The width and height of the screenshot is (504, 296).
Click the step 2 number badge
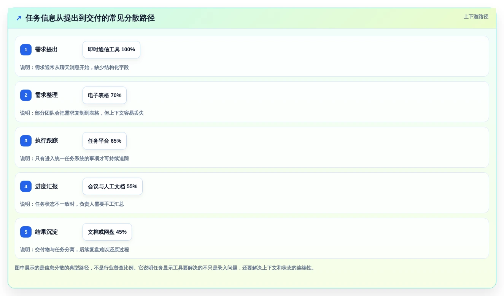pos(26,95)
